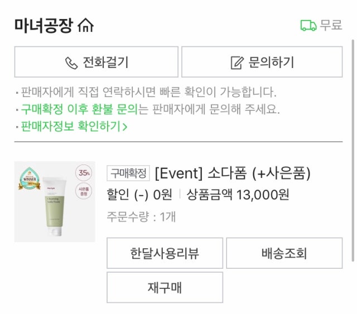Click the 구매확정 이후 환불 문의 link
Viewport: 357px width, 314px height.
point(79,109)
